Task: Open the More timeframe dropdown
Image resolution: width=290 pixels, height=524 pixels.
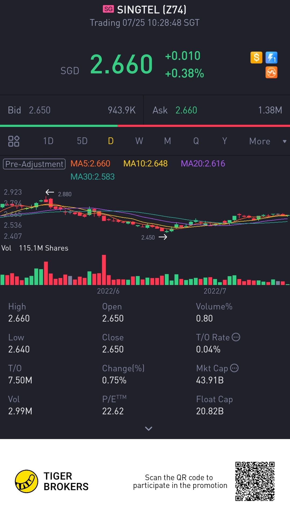Action: coord(268,141)
